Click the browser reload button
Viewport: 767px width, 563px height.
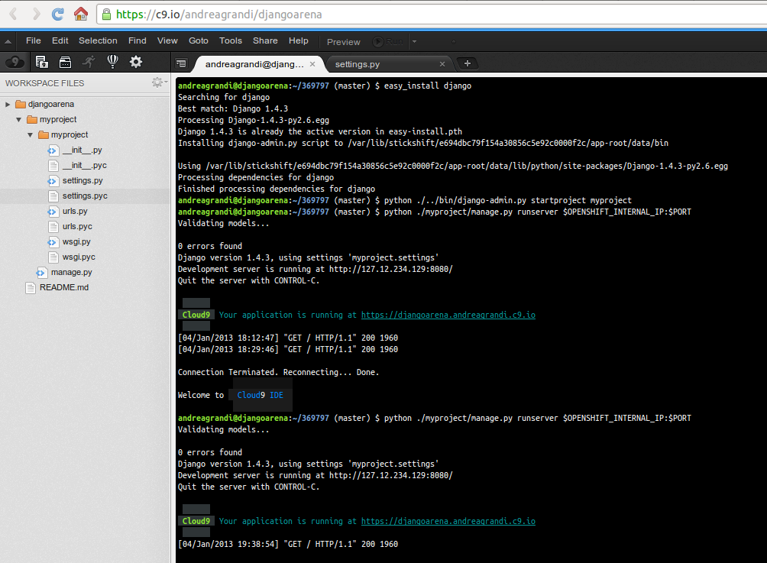pyautogui.click(x=58, y=15)
